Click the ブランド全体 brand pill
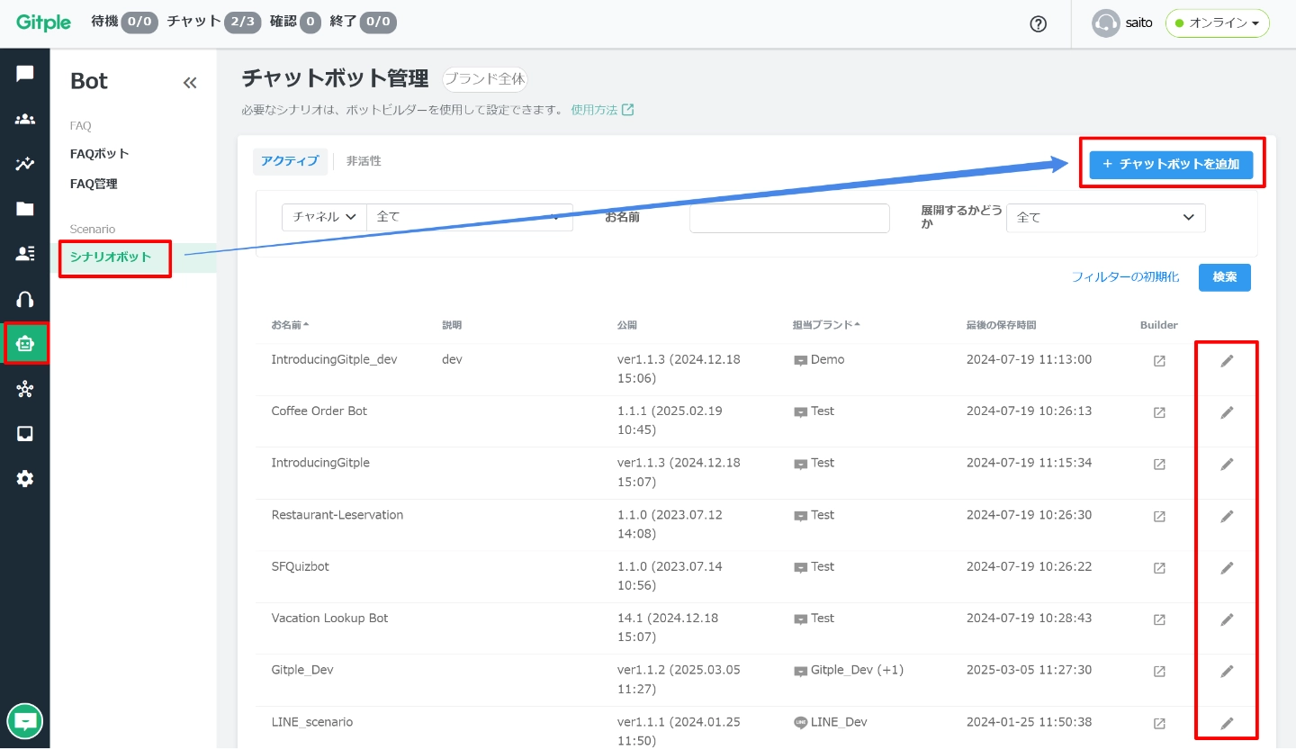The image size is (1296, 750). (x=485, y=79)
